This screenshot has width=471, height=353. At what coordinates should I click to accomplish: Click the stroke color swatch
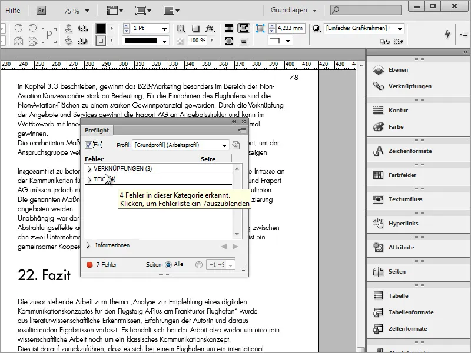pyautogui.click(x=101, y=41)
